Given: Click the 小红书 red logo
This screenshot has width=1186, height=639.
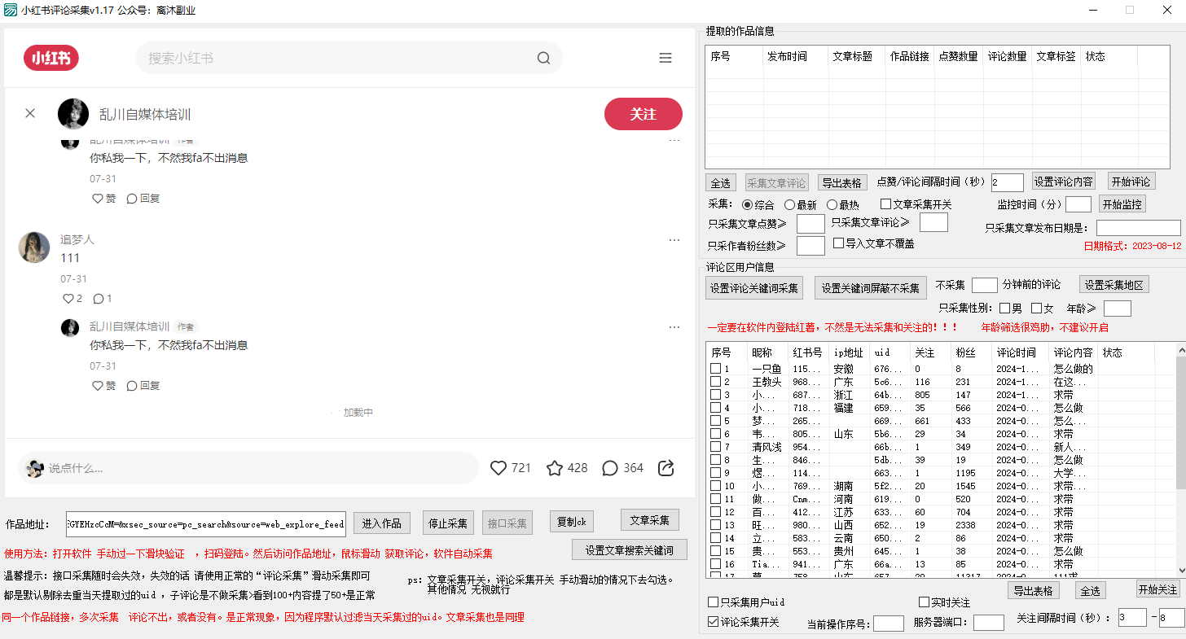Looking at the screenshot, I should (51, 58).
